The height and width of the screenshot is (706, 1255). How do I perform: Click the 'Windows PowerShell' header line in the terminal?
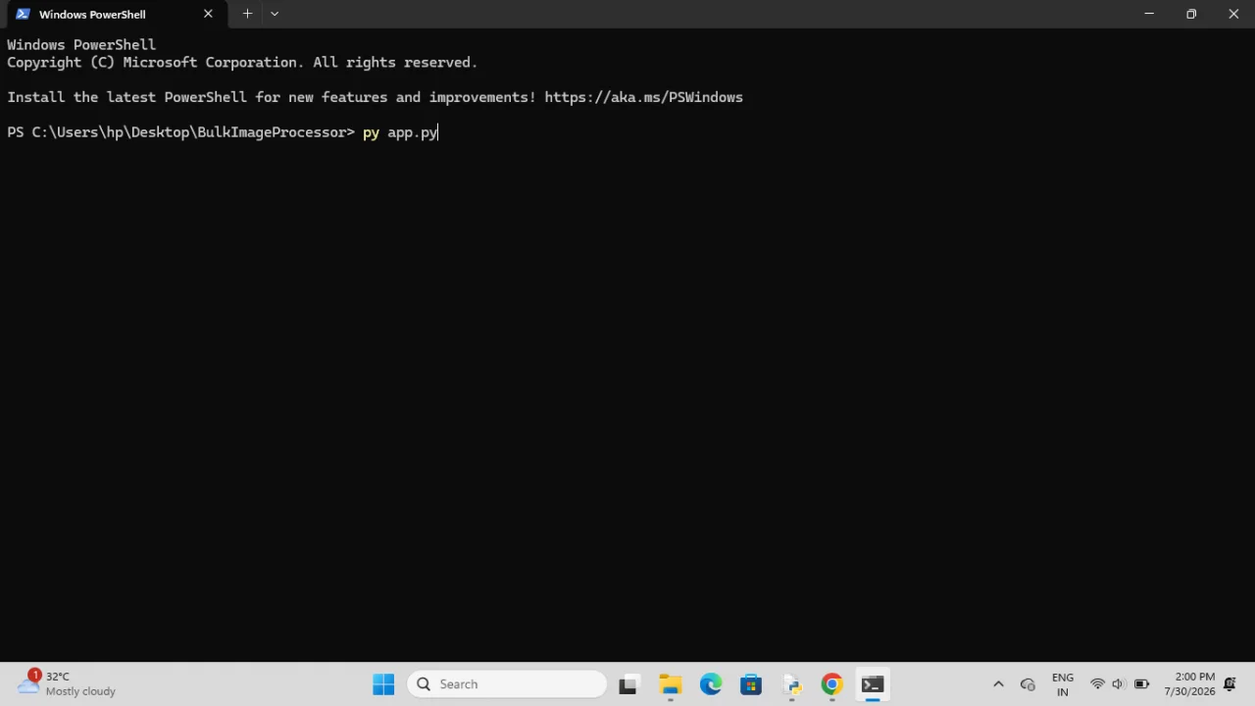pyautogui.click(x=81, y=44)
